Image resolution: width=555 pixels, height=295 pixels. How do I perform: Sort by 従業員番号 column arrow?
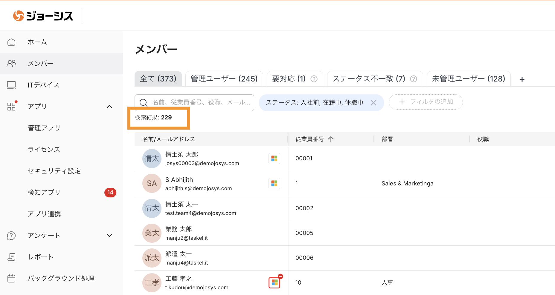(331, 139)
